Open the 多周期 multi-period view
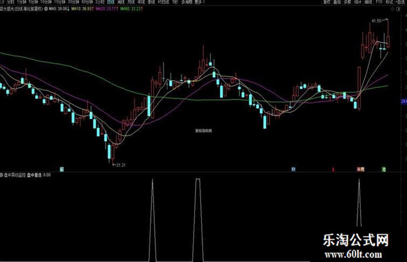Screen dimensions: 407x262 tap(187, 2)
